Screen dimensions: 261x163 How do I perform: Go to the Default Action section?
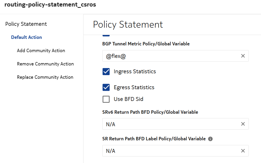[26, 37]
